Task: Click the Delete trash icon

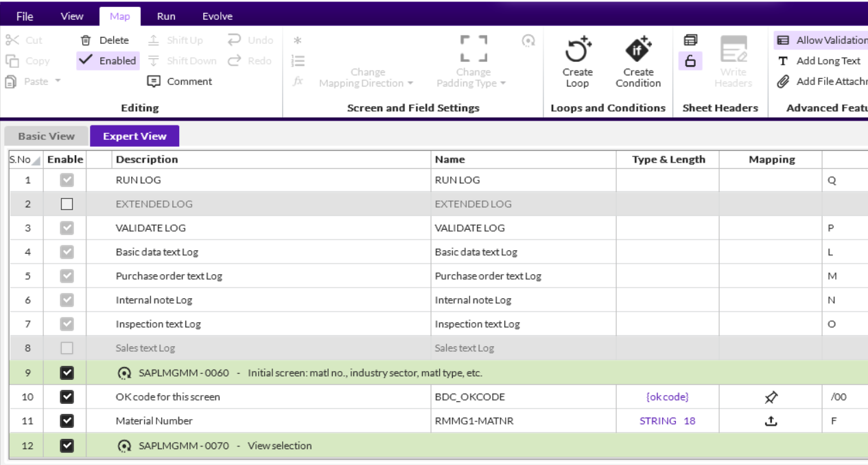Action: 86,40
